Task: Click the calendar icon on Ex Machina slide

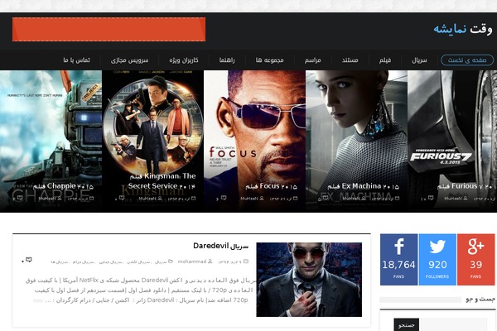Action: tap(397, 199)
